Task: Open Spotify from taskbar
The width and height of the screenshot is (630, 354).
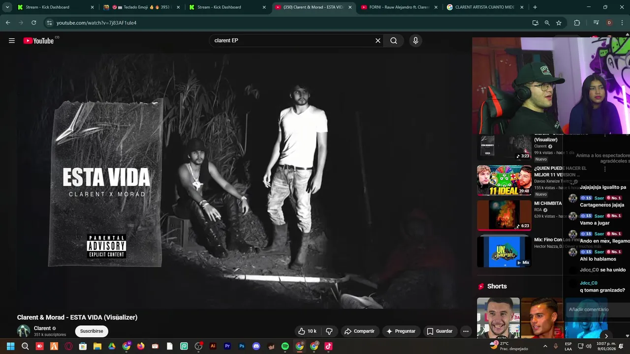Action: click(285, 346)
